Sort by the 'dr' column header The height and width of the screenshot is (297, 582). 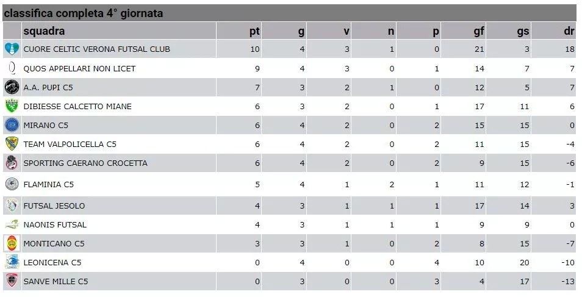569,31
